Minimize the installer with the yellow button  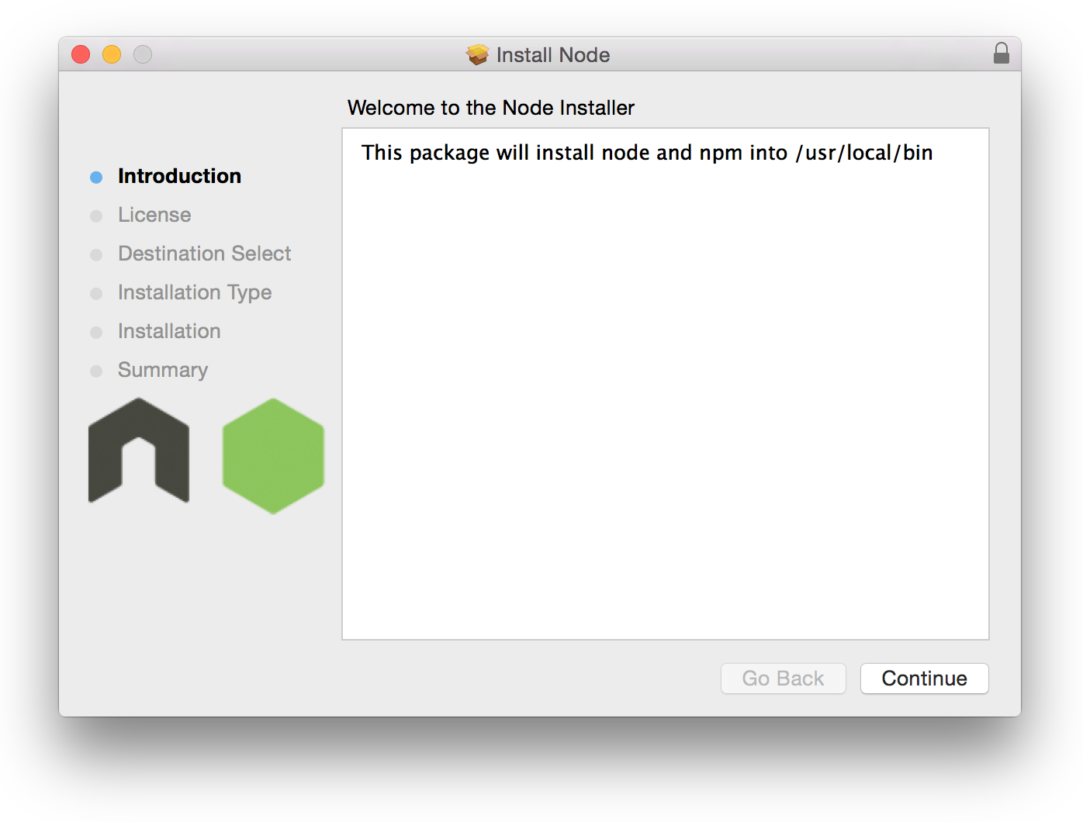click(x=112, y=54)
